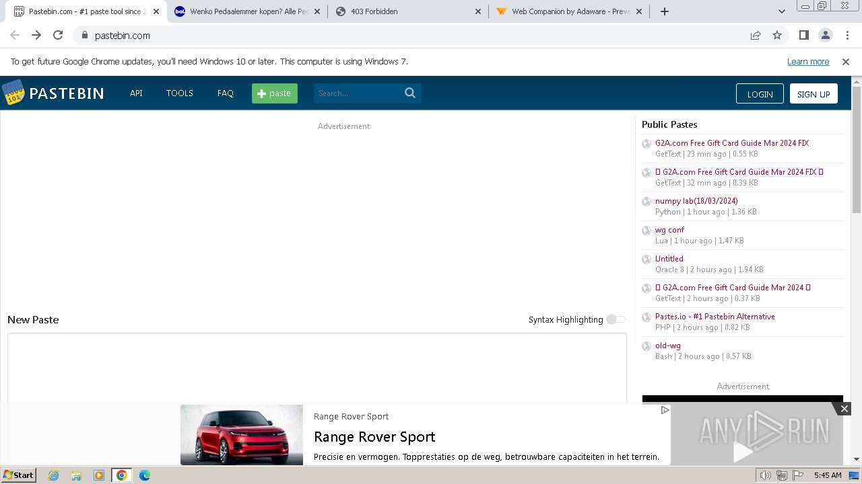The image size is (862, 484).
Task: Click globe icon beside old-wg paste
Action: [x=646, y=346]
